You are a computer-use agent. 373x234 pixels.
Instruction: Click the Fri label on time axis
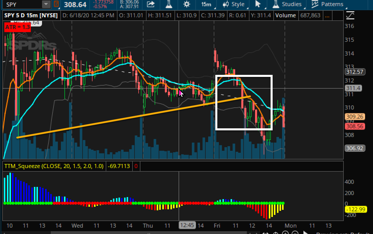coord(217,226)
